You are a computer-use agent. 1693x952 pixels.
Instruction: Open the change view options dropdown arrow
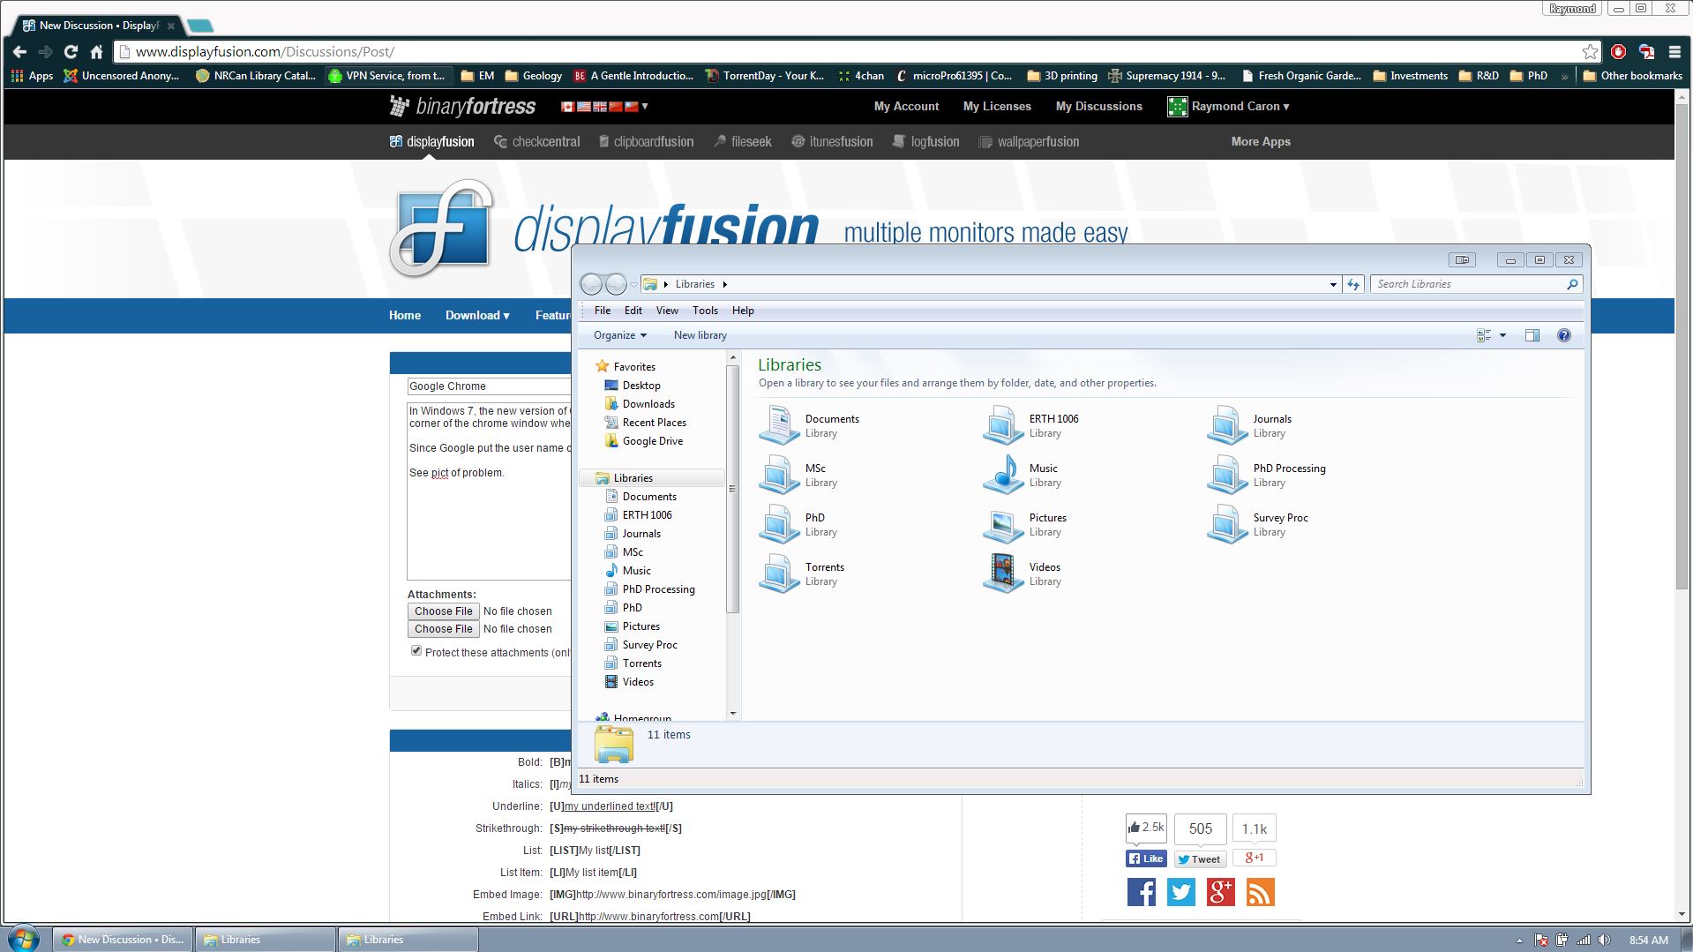click(1502, 335)
